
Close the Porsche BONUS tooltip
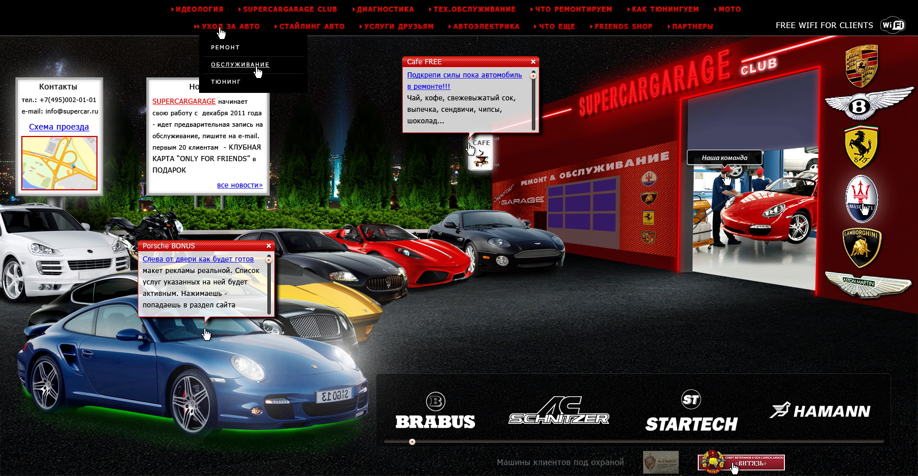pos(269,245)
